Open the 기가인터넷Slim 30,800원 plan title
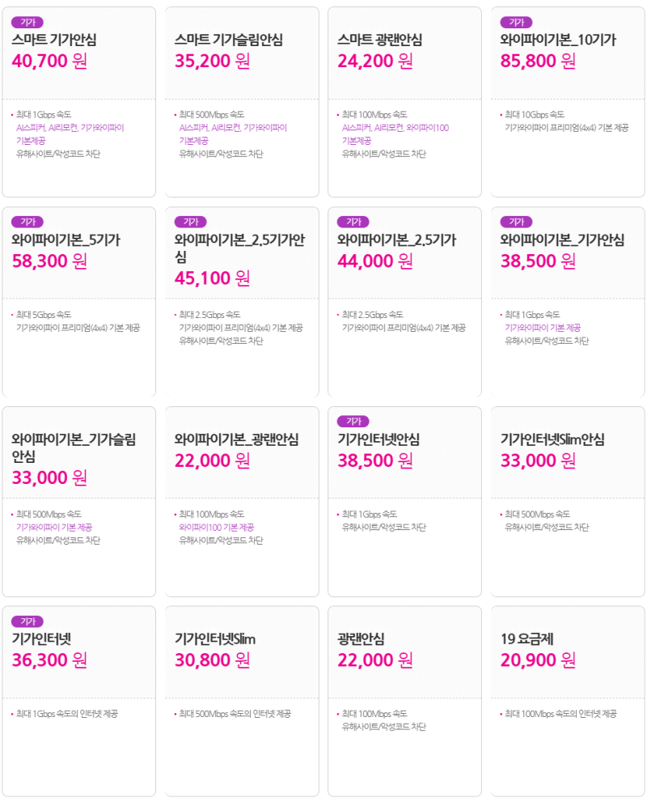 [x=214, y=639]
